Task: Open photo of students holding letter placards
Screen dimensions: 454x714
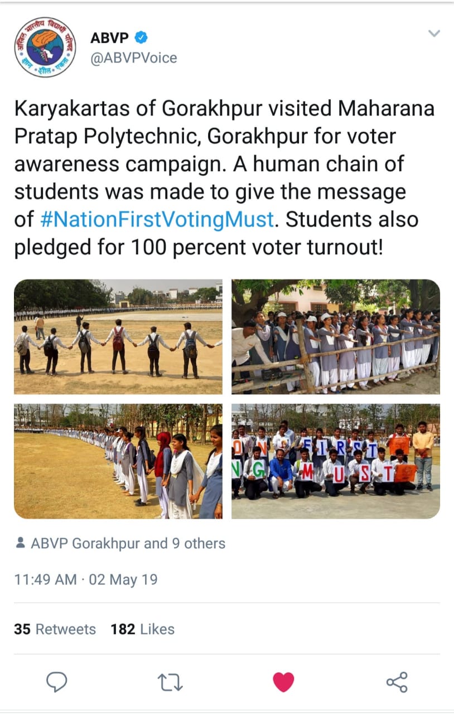Action: click(336, 461)
